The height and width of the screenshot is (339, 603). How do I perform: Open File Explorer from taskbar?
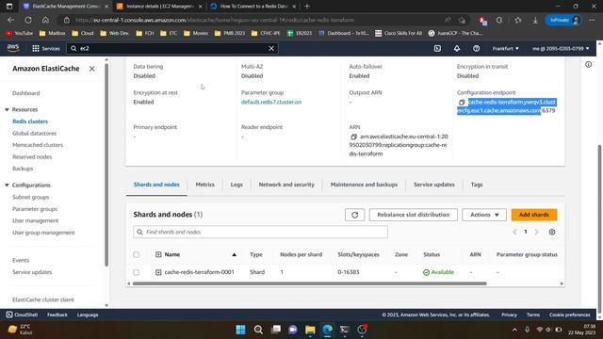[310, 330]
